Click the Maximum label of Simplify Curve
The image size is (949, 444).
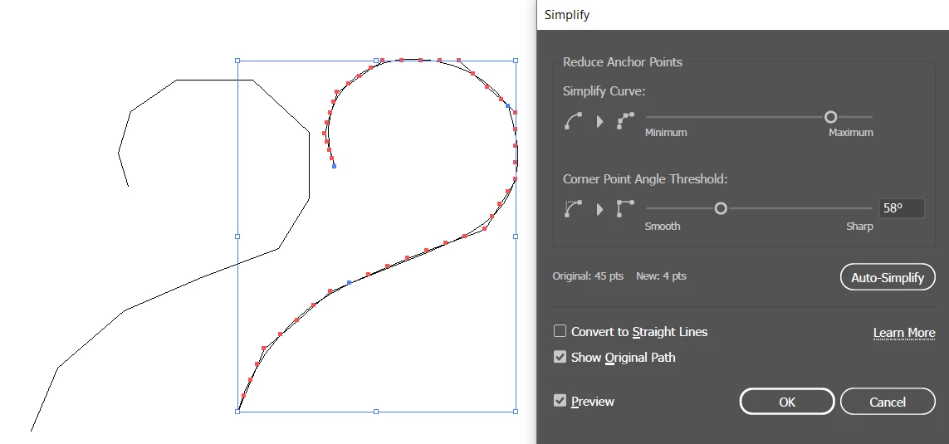click(x=851, y=133)
